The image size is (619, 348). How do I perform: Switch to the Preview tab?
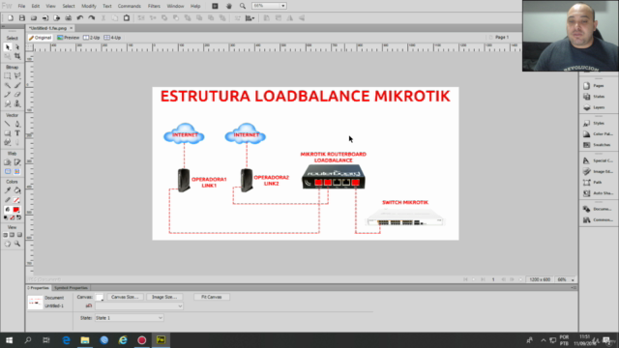point(69,38)
